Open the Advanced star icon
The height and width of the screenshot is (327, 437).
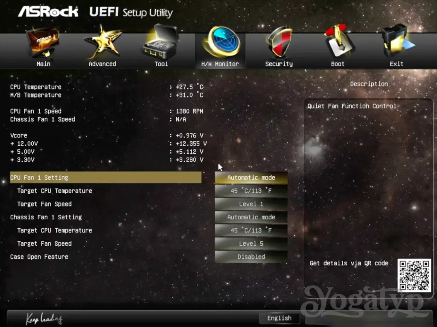pyautogui.click(x=102, y=42)
